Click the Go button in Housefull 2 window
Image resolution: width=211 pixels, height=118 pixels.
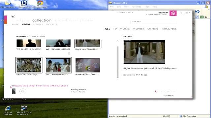point(204,17)
